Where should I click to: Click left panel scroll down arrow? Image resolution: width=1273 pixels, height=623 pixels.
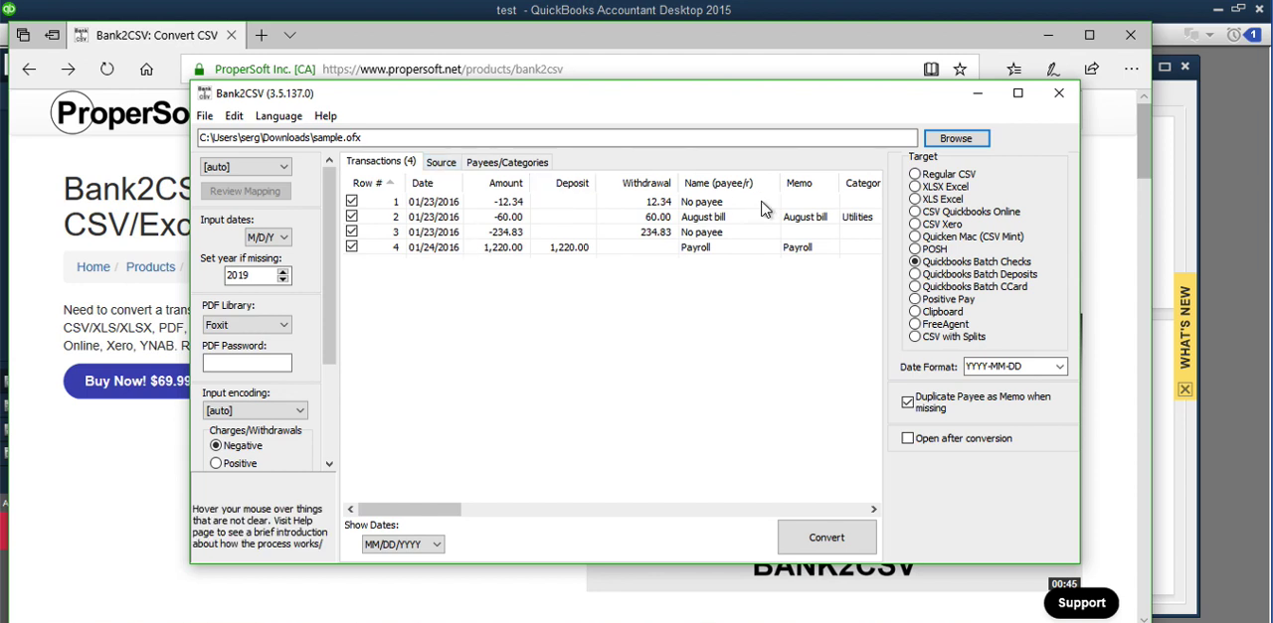click(x=329, y=464)
